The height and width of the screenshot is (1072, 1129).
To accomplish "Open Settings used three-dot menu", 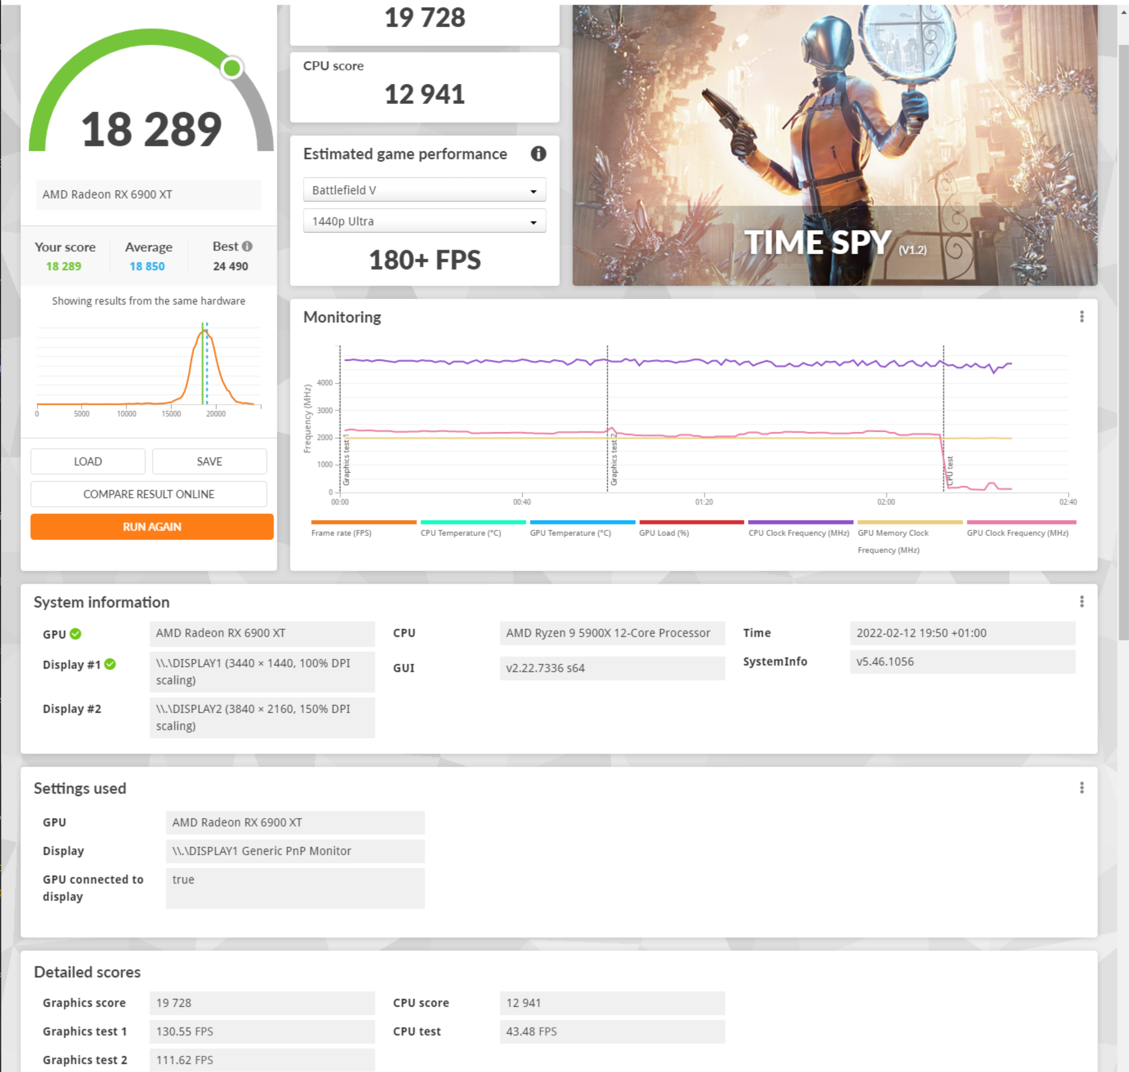I will [1081, 787].
